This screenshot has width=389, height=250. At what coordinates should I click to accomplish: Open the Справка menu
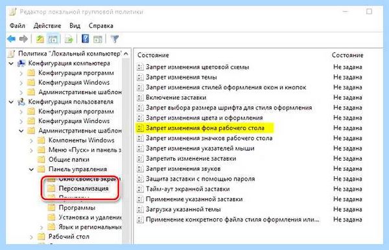coord(100,26)
